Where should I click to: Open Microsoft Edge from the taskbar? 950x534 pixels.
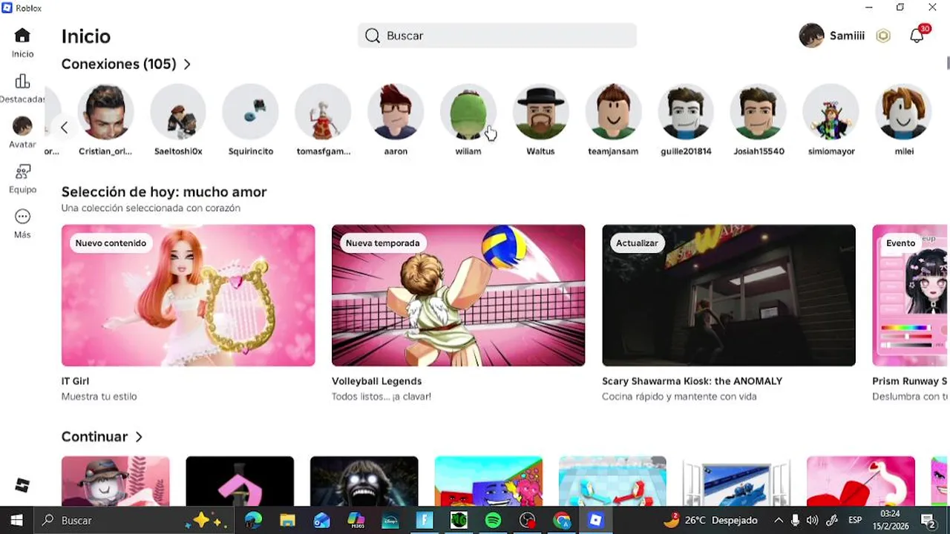253,521
